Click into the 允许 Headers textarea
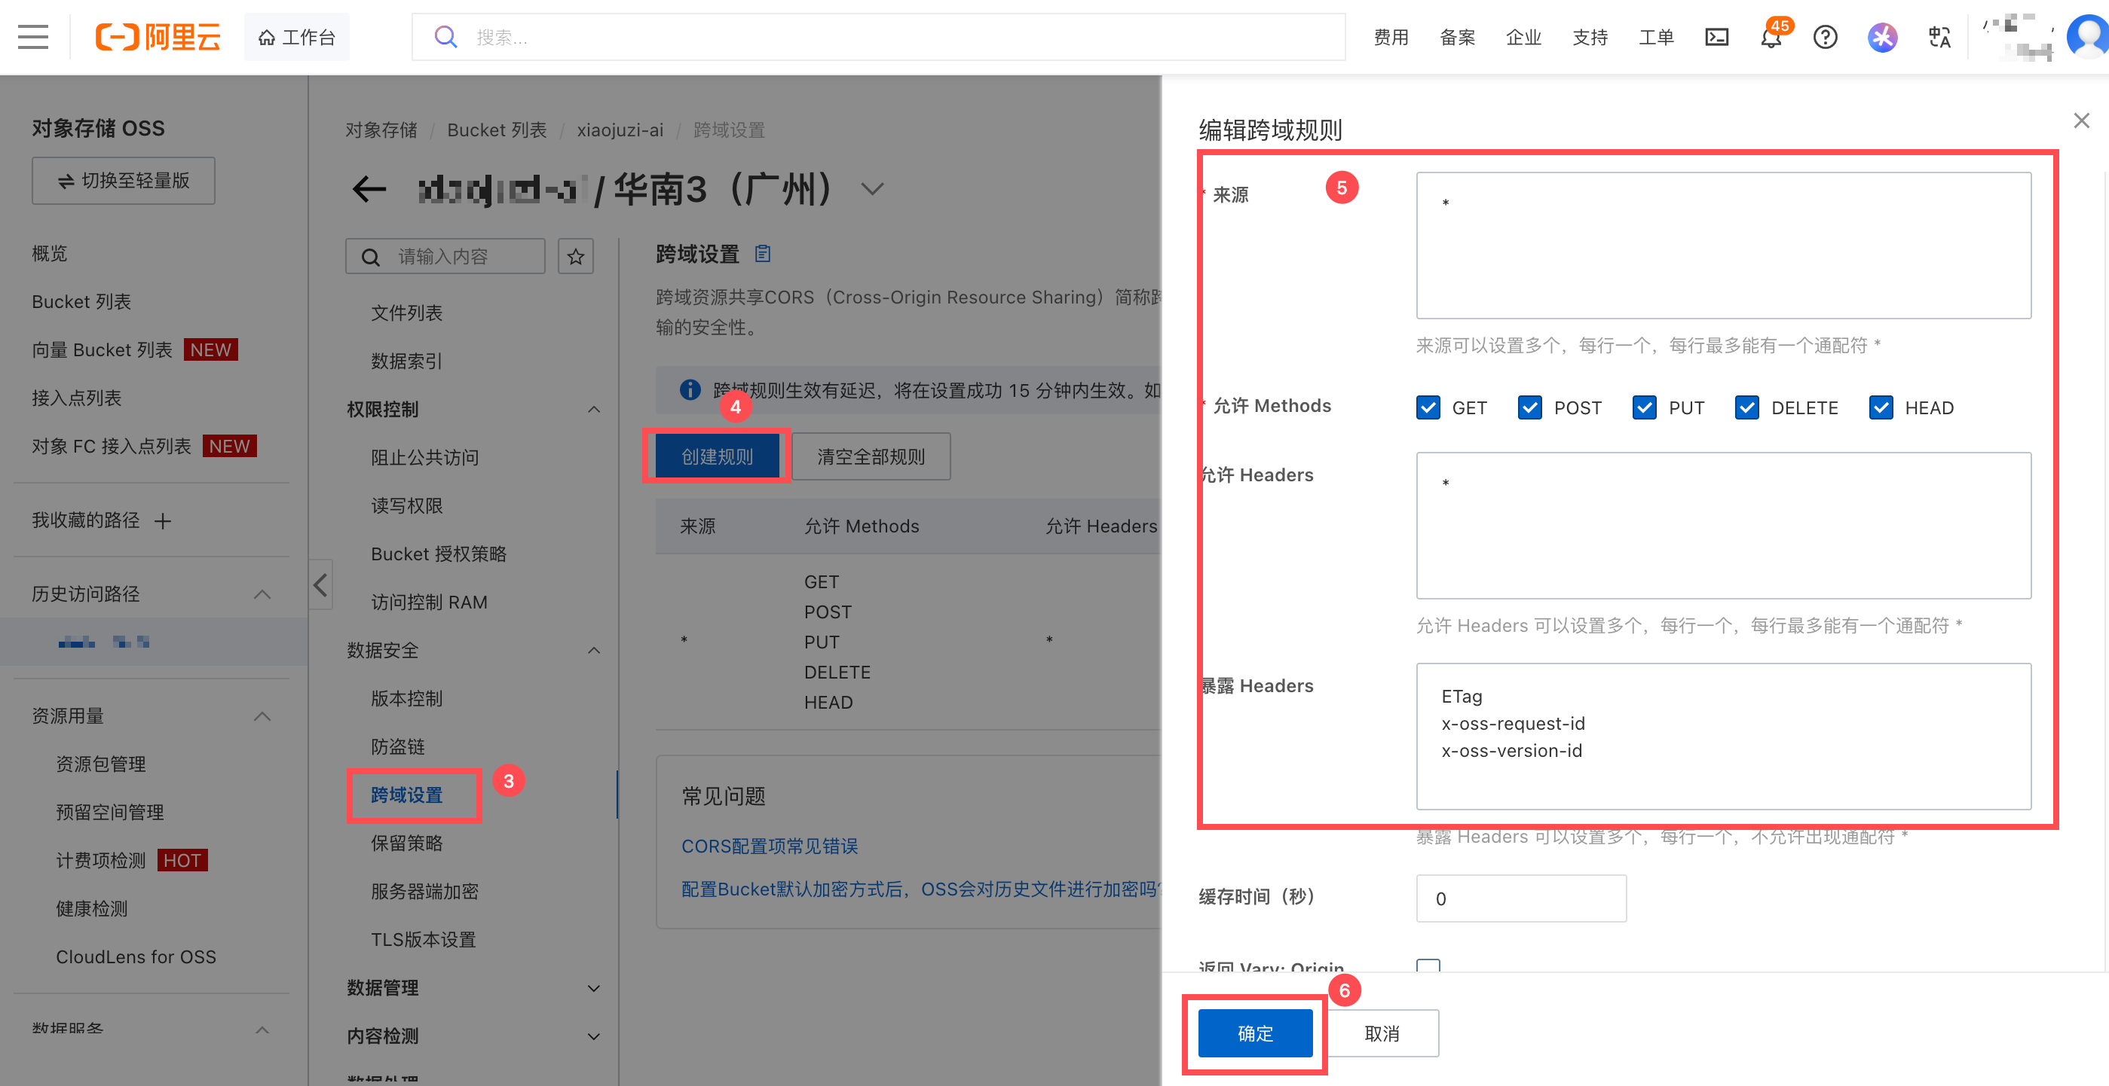Viewport: 2109px width, 1086px height. [1723, 526]
